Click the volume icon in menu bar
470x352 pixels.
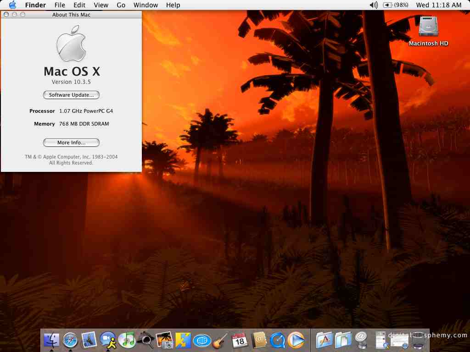(374, 5)
